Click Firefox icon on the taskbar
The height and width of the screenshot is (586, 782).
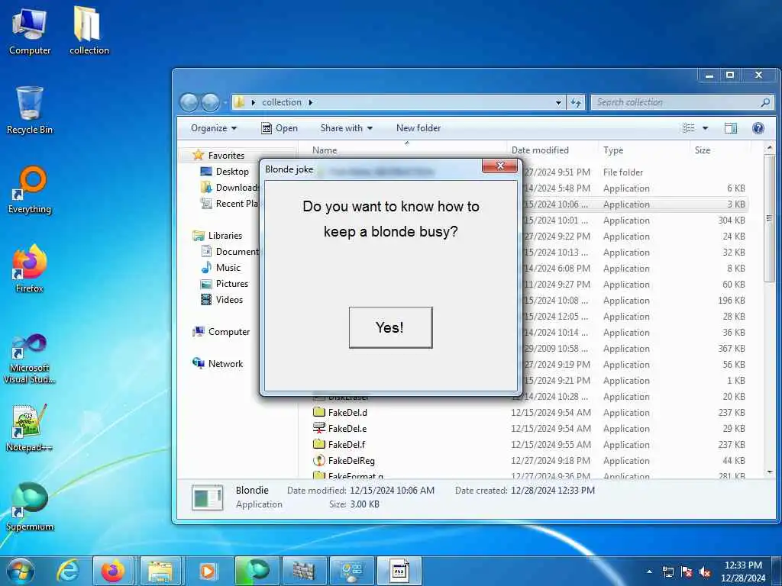[113, 571]
